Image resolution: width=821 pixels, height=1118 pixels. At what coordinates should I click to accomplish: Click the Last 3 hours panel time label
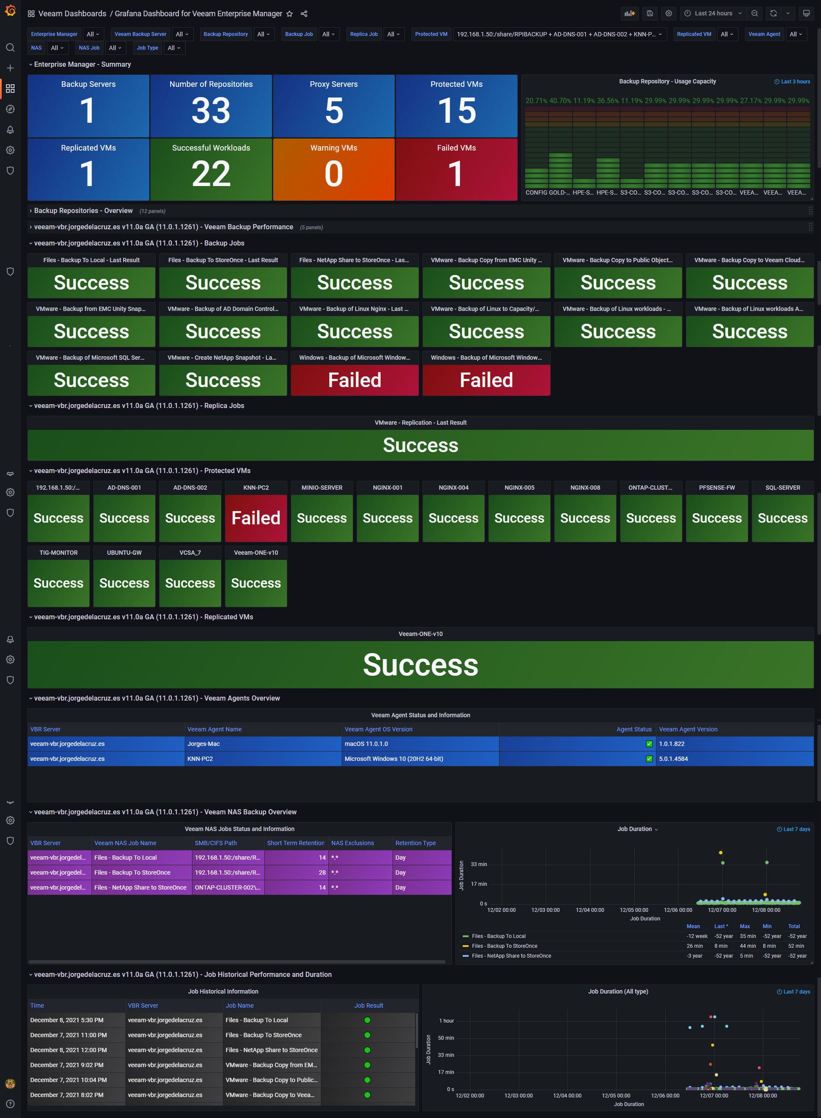(792, 82)
